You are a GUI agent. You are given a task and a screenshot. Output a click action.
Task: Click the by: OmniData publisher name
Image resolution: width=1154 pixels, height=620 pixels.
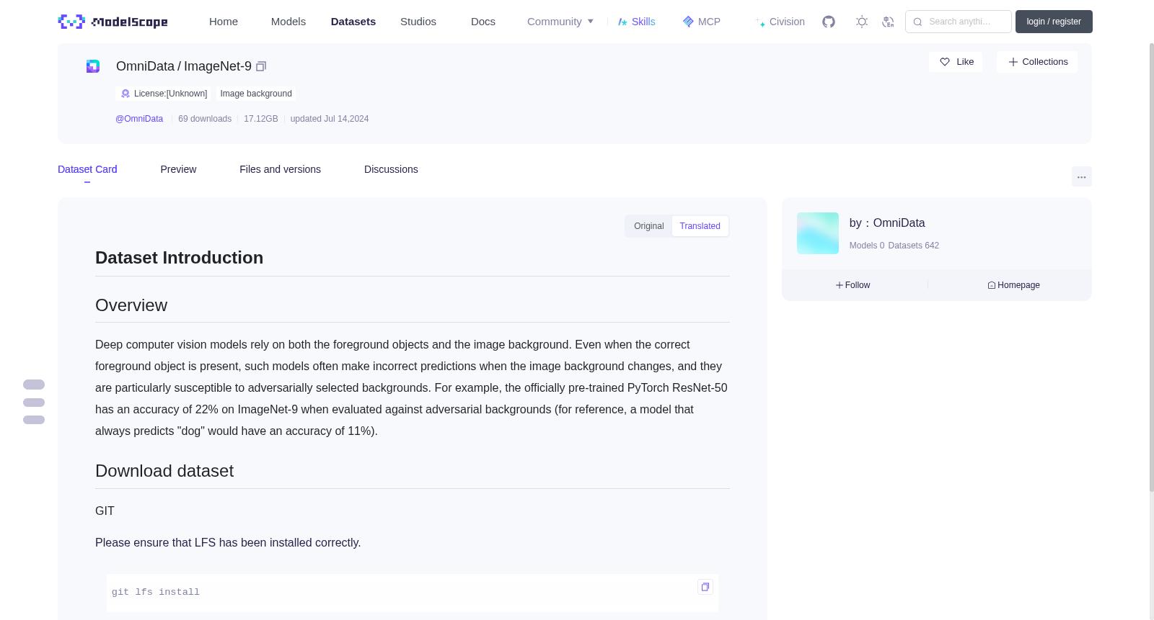887,223
